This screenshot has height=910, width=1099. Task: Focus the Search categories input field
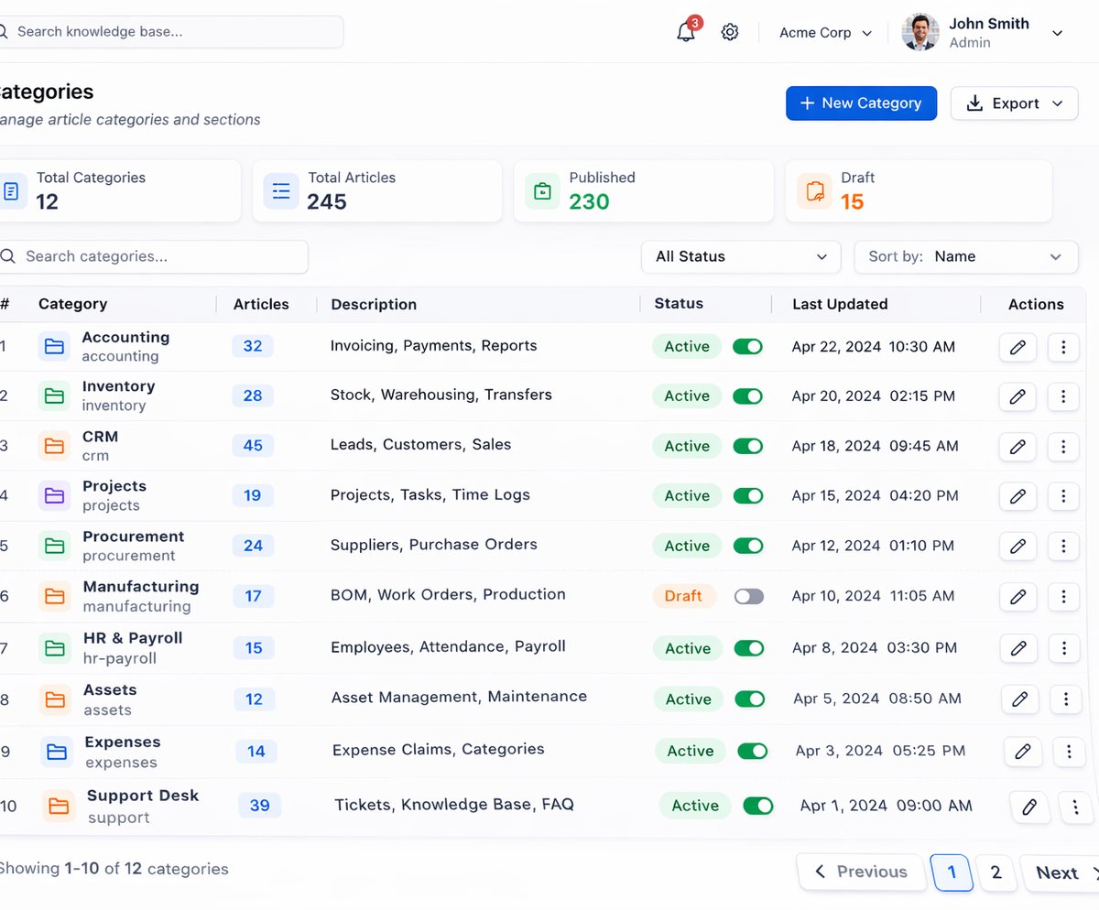coord(151,257)
